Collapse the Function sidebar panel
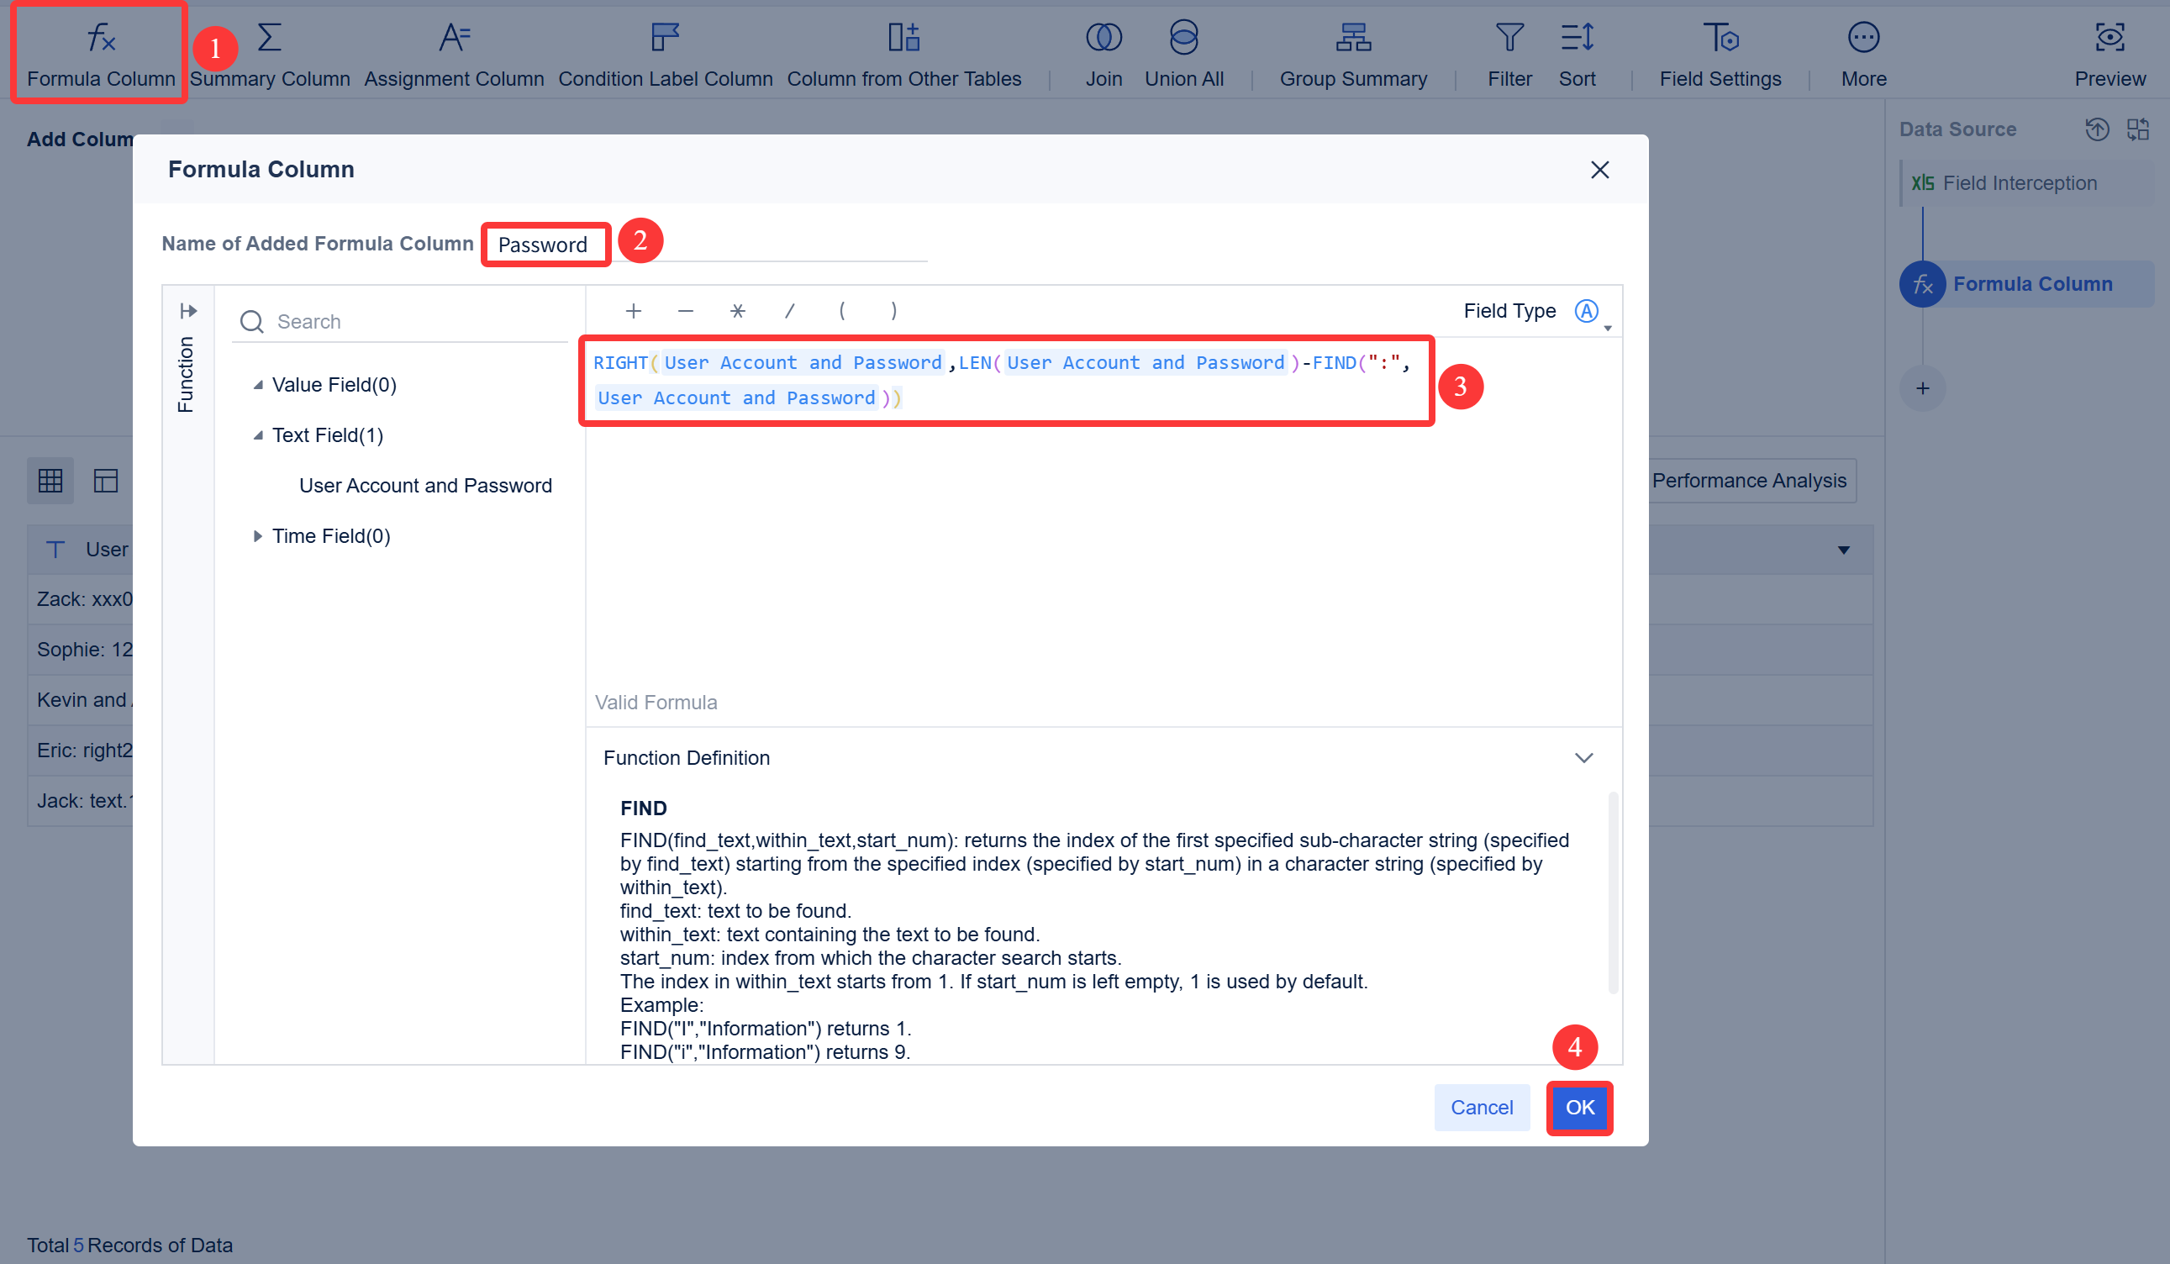The height and width of the screenshot is (1264, 2170). coord(187,311)
